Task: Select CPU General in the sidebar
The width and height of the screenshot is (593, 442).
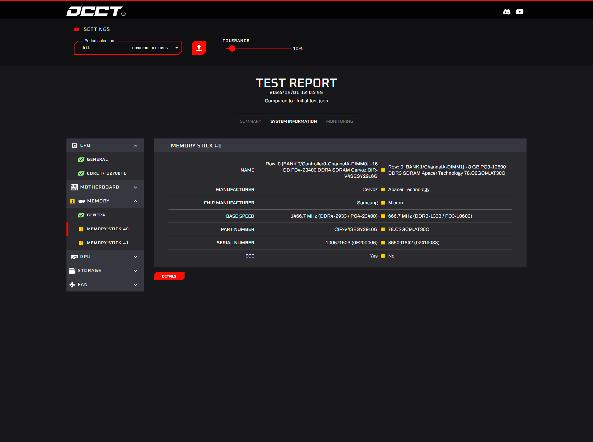Action: [x=105, y=159]
